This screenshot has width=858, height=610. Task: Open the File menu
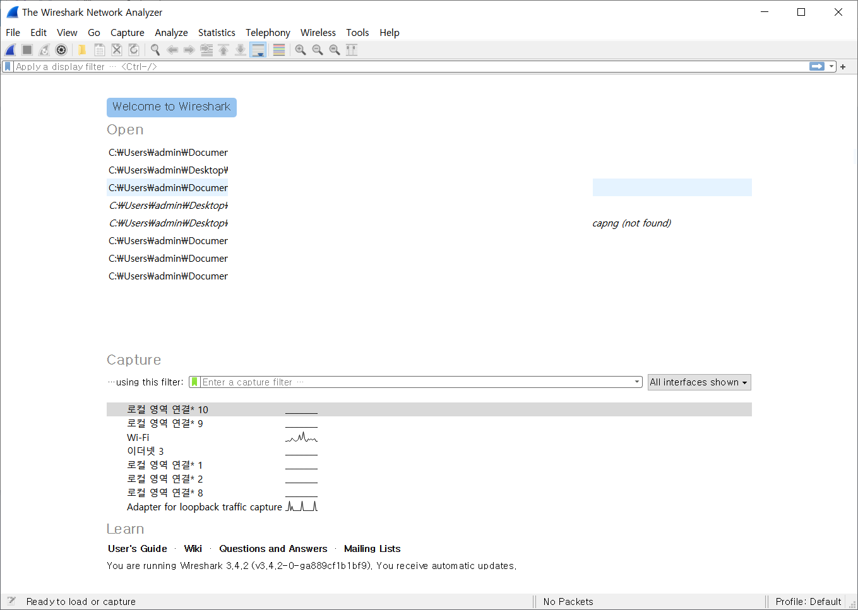pos(13,33)
